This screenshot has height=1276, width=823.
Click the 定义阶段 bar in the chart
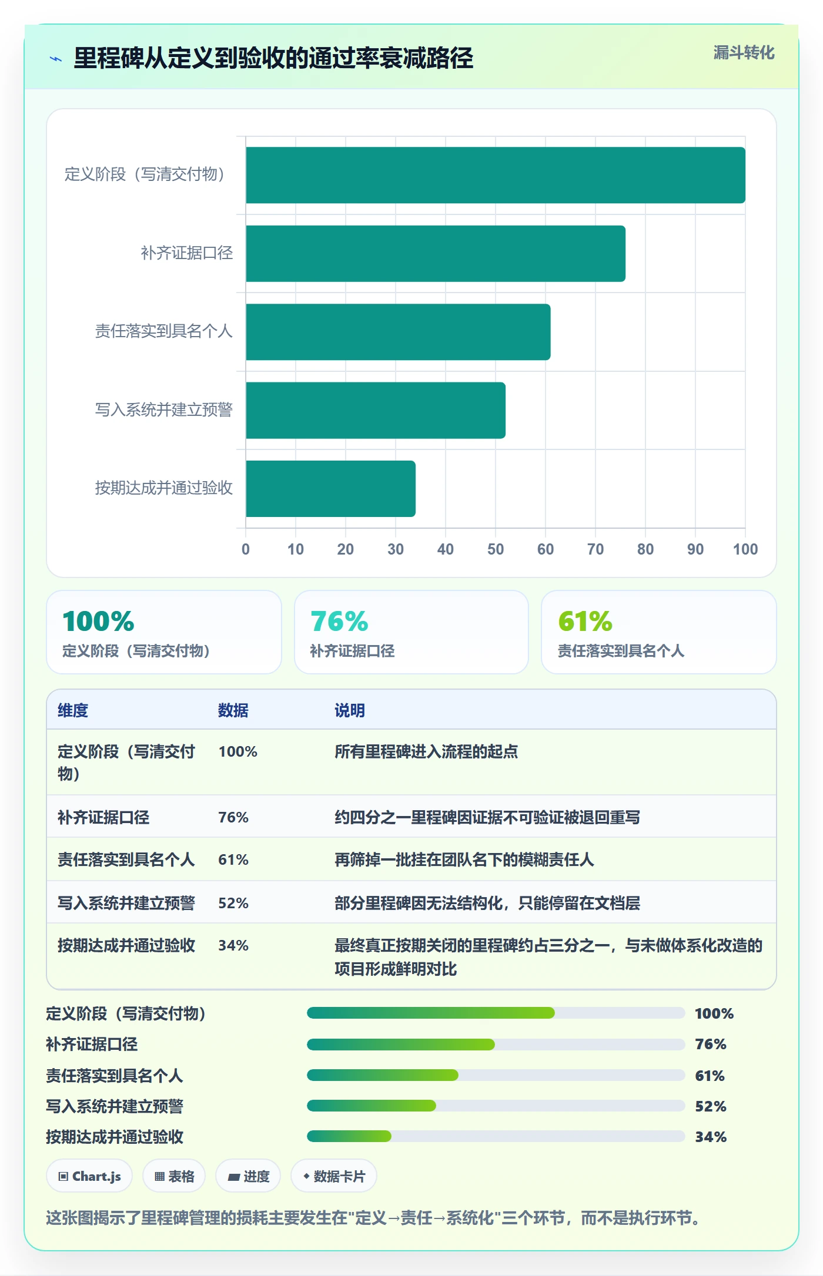[x=496, y=175]
